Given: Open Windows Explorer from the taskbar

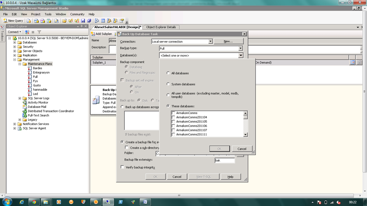Looking at the screenshot, I should tap(46, 202).
